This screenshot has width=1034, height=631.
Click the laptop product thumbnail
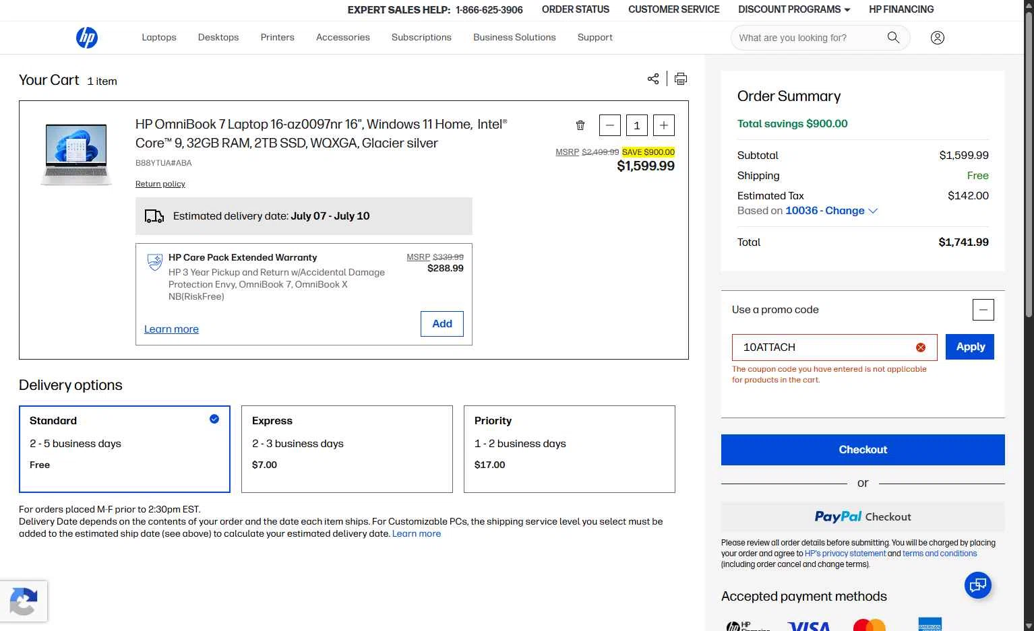76,155
